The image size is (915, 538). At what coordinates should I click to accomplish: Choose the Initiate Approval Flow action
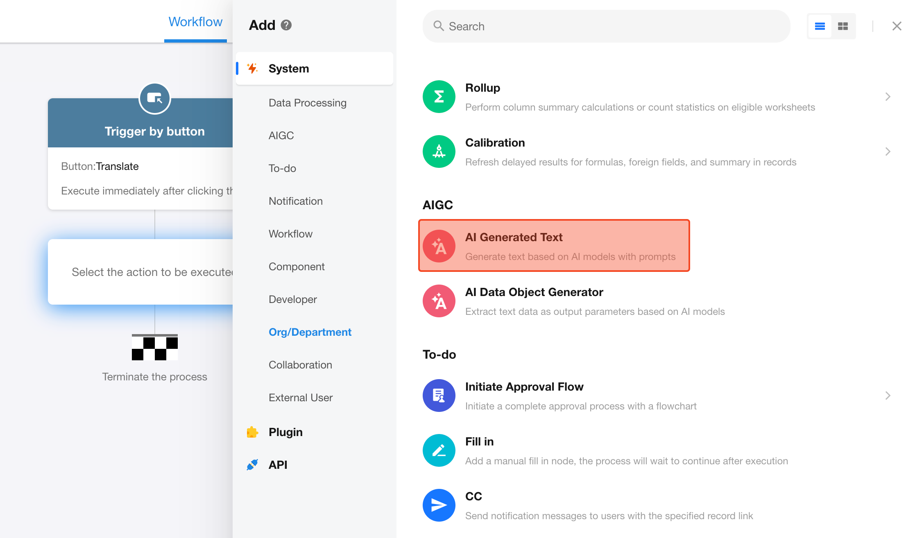(524, 387)
